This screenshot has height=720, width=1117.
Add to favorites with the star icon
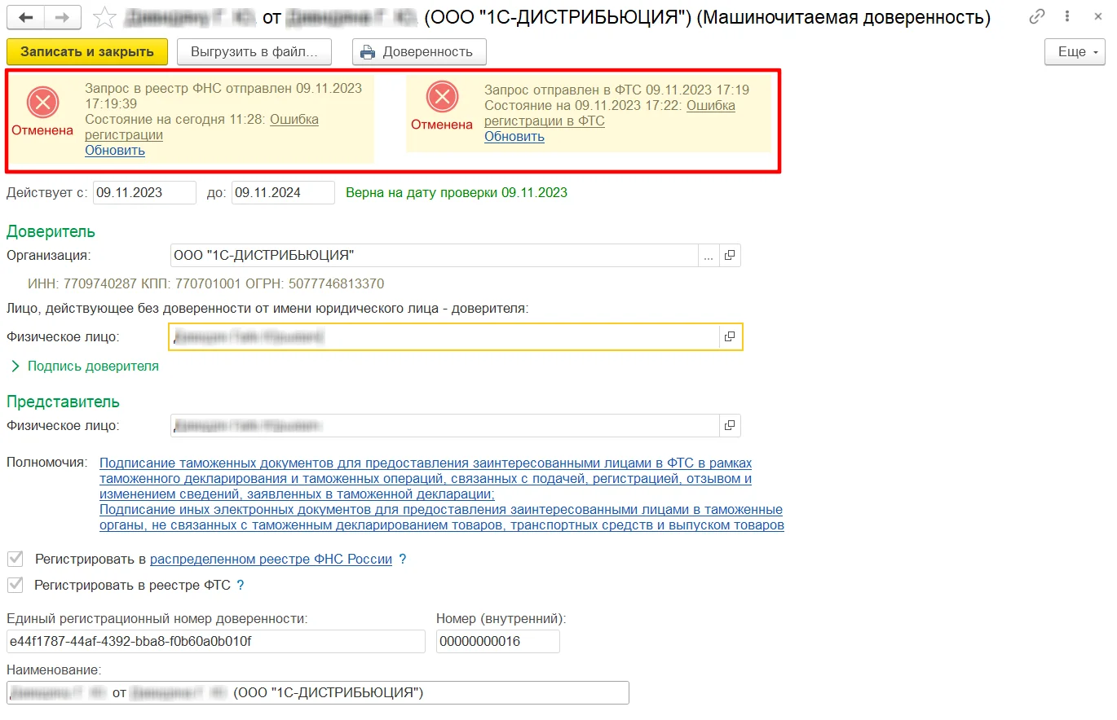click(x=104, y=16)
